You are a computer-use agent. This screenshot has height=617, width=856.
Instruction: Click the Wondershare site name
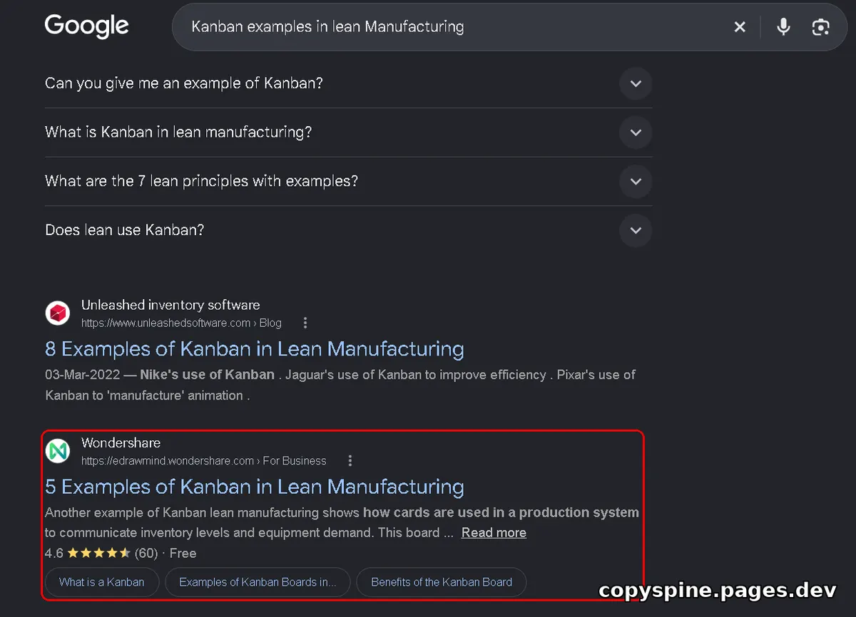click(x=121, y=442)
